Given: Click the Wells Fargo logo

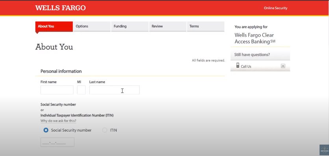Looking at the screenshot, I should (x=60, y=8).
